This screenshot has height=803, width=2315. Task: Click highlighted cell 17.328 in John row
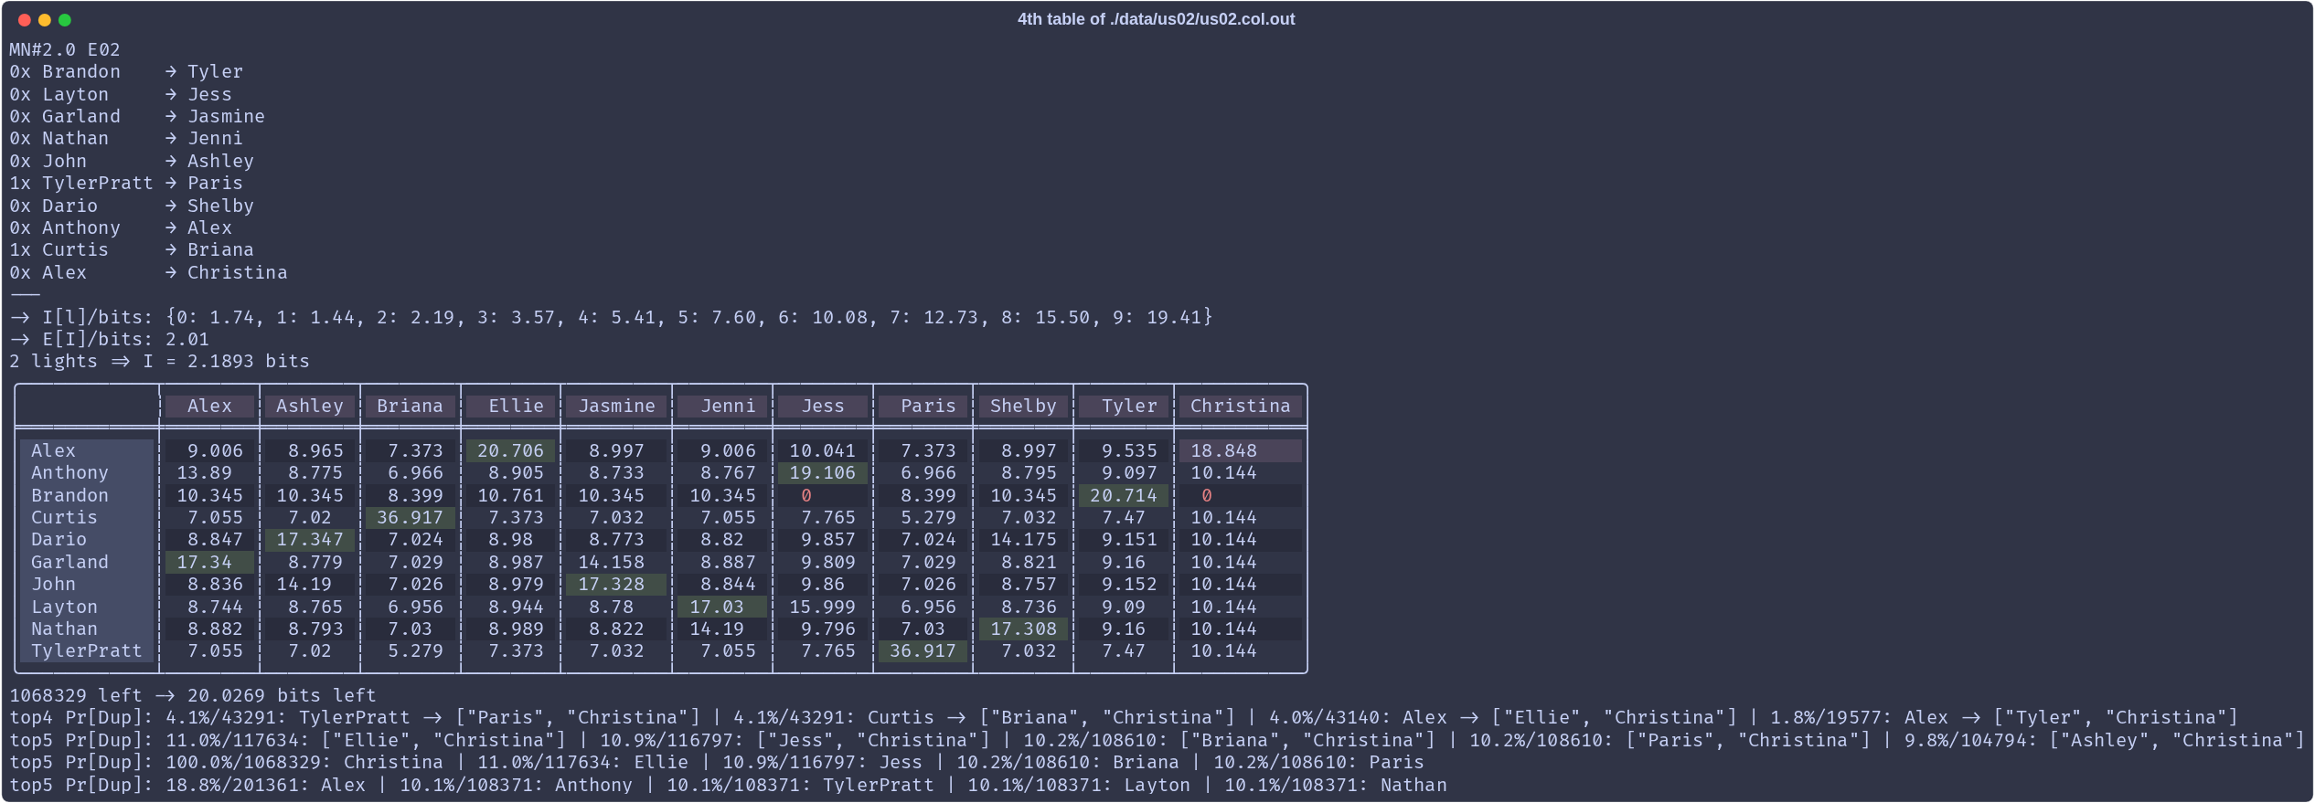point(616,584)
